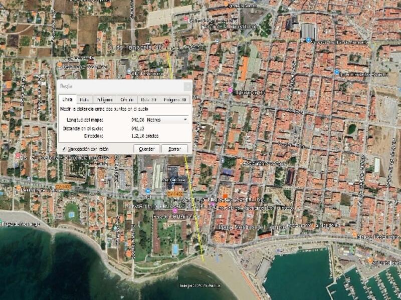Image resolution: width=401 pixels, height=300 pixels.
Task: Click the blue place icon at the roundabout
Action: pos(148,191)
